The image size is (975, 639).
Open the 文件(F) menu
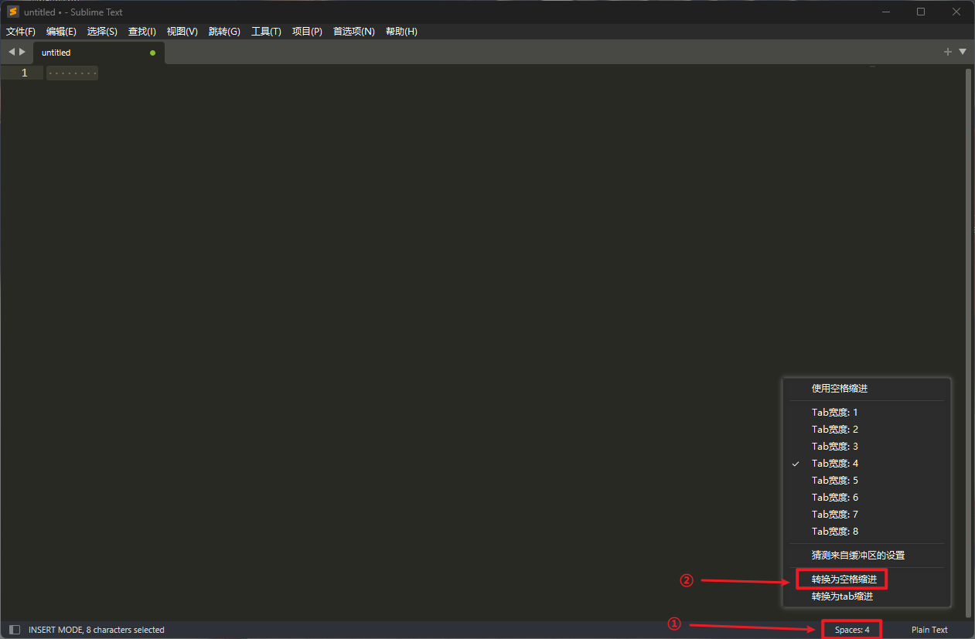pos(21,32)
